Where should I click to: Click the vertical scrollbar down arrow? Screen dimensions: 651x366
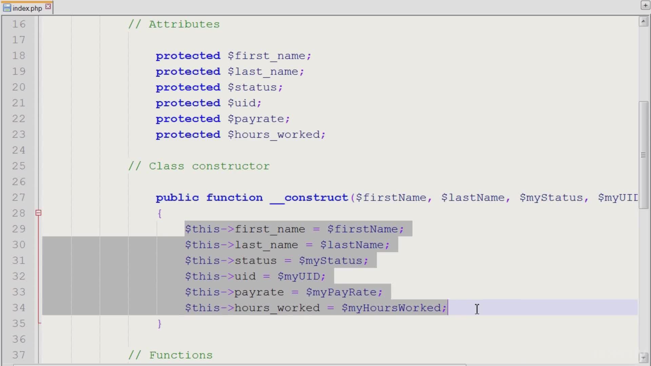pyautogui.click(x=643, y=357)
